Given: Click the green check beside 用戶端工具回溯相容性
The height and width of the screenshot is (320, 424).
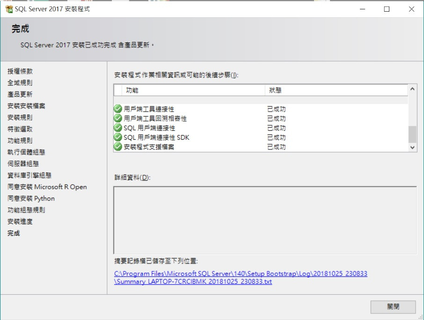Looking at the screenshot, I should point(118,118).
